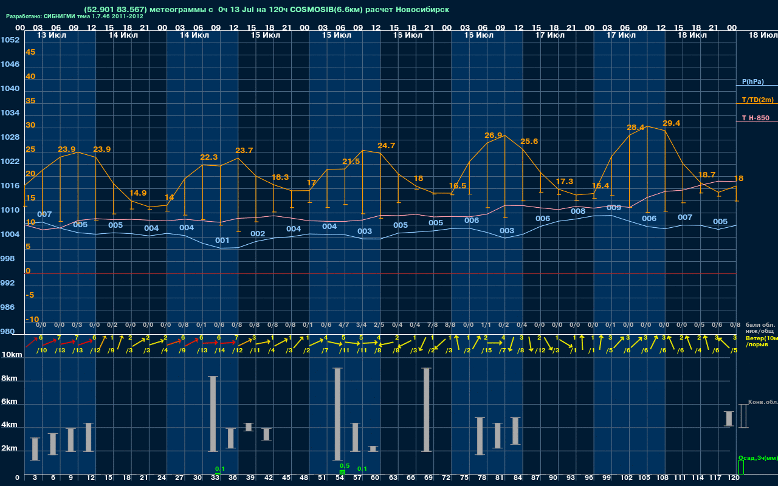Click the 'Ветер(10м) /порыв' wind legend text
Image resolution: width=778 pixels, height=486 pixels.
coord(762,341)
